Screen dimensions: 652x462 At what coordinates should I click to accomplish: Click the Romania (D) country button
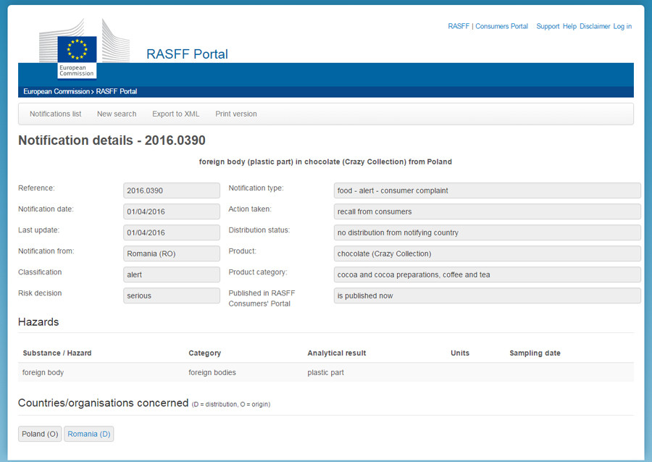tap(89, 434)
